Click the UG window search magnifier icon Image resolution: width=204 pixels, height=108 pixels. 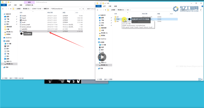[201, 10]
